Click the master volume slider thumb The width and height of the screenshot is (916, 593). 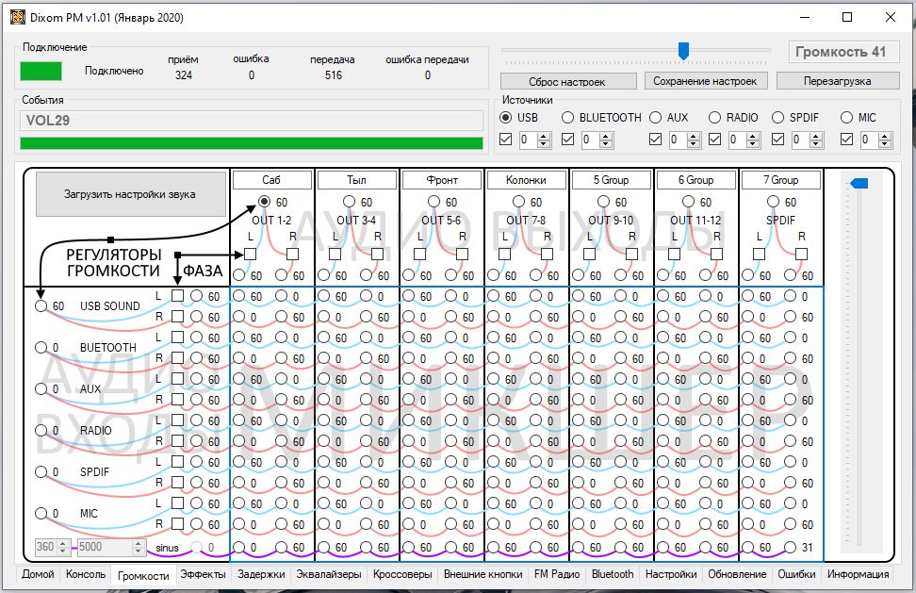(684, 50)
